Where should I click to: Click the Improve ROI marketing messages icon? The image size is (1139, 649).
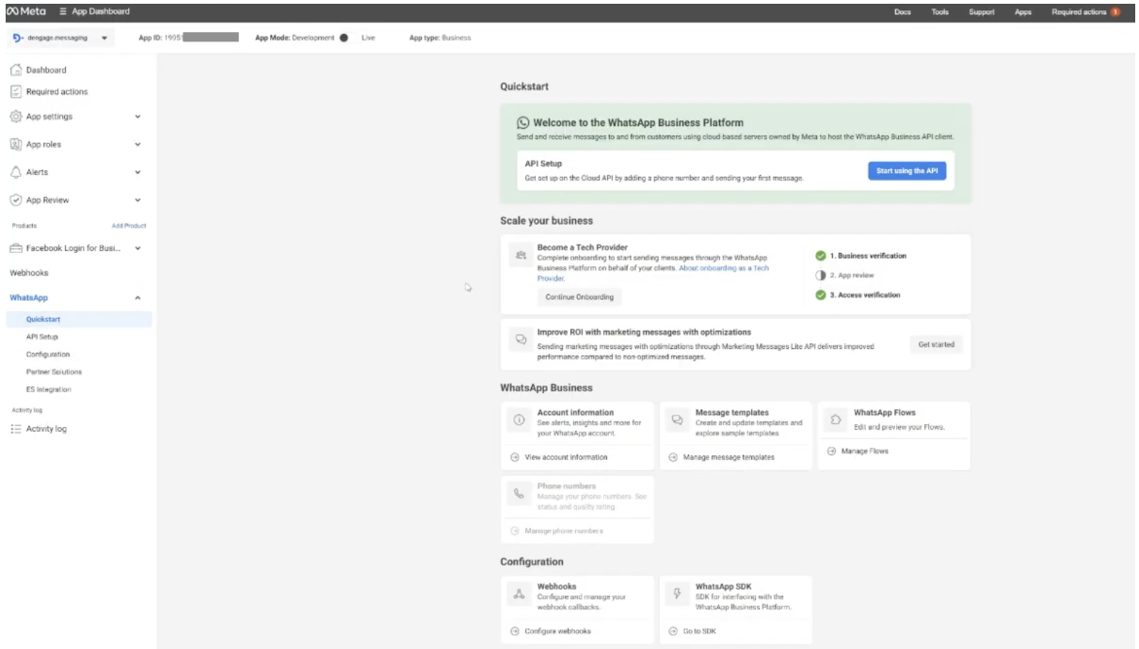click(521, 339)
